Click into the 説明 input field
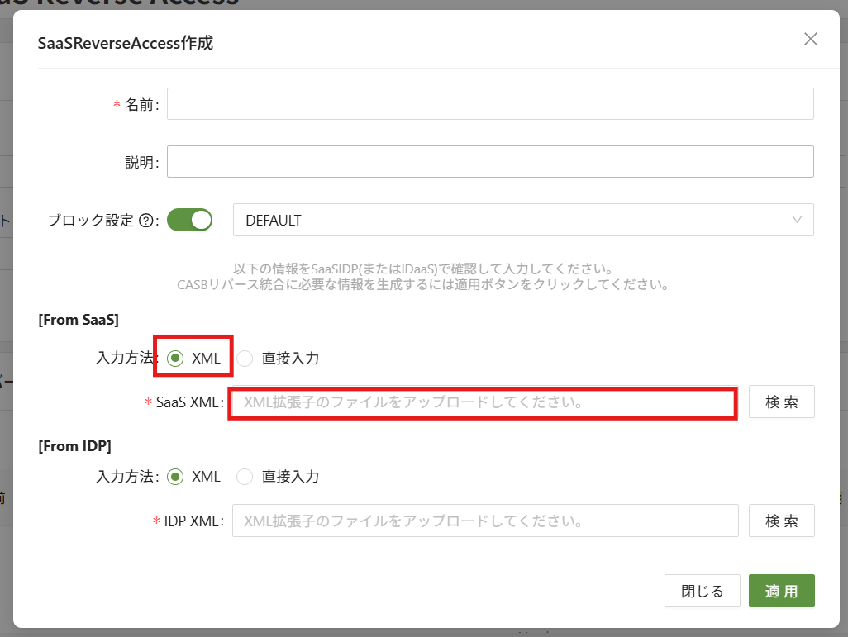The image size is (848, 637). 489,162
